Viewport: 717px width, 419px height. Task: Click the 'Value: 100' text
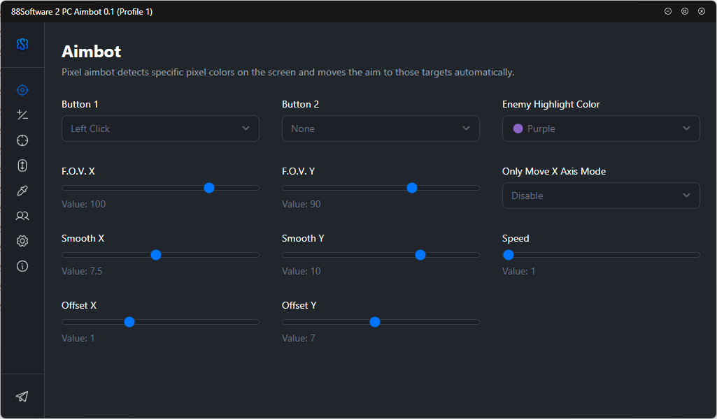click(84, 204)
